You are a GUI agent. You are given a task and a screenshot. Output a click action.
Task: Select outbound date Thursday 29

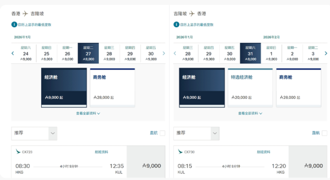click(x=130, y=53)
